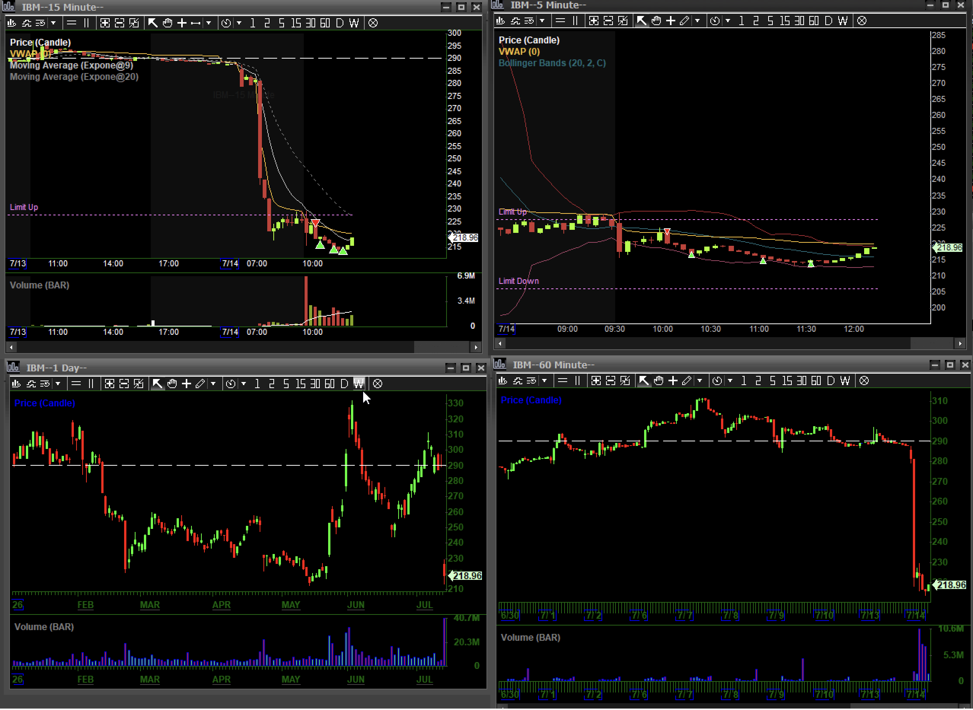Click the "Bollinger Bands (20, 2, C)" legend label

point(552,63)
